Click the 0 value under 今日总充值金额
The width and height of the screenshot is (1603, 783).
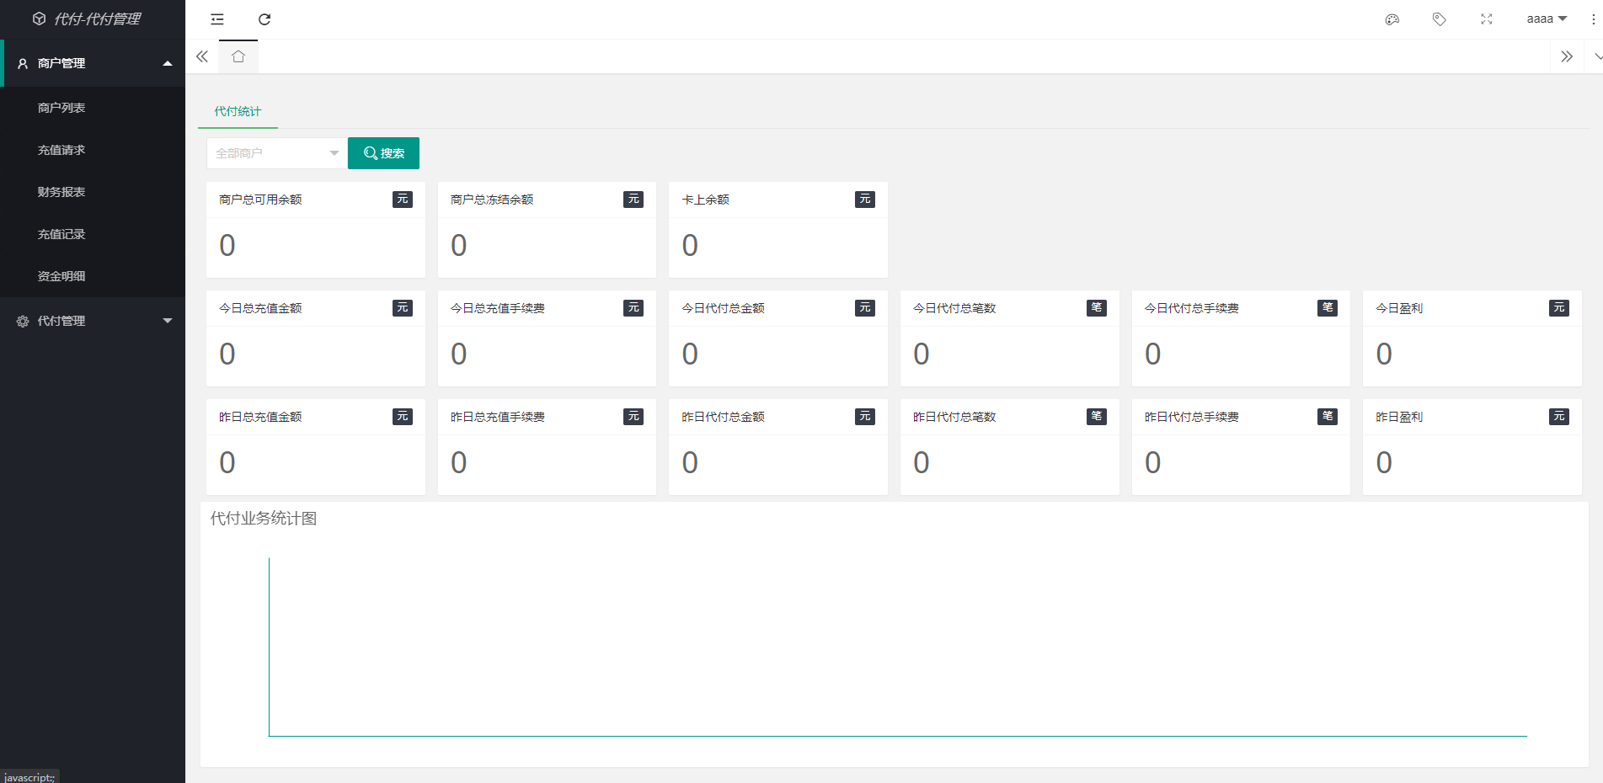click(x=227, y=354)
